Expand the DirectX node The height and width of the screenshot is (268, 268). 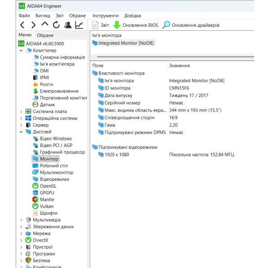[21, 240]
